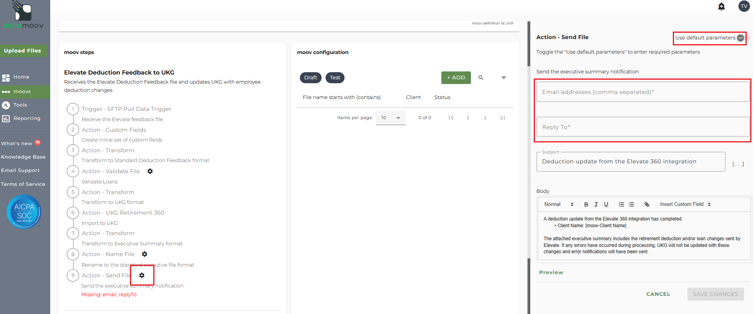The width and height of the screenshot is (755, 314).
Task: Open the items per page dropdown
Action: click(390, 118)
